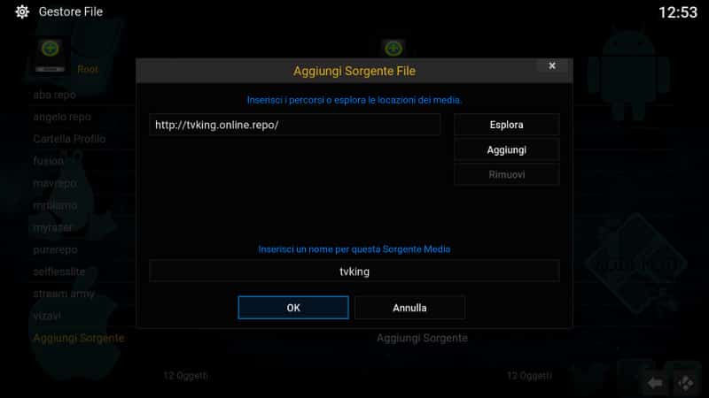This screenshot has width=709, height=398.
Task: Select Aggiungi Sorgente in the left list
Action: 79,338
